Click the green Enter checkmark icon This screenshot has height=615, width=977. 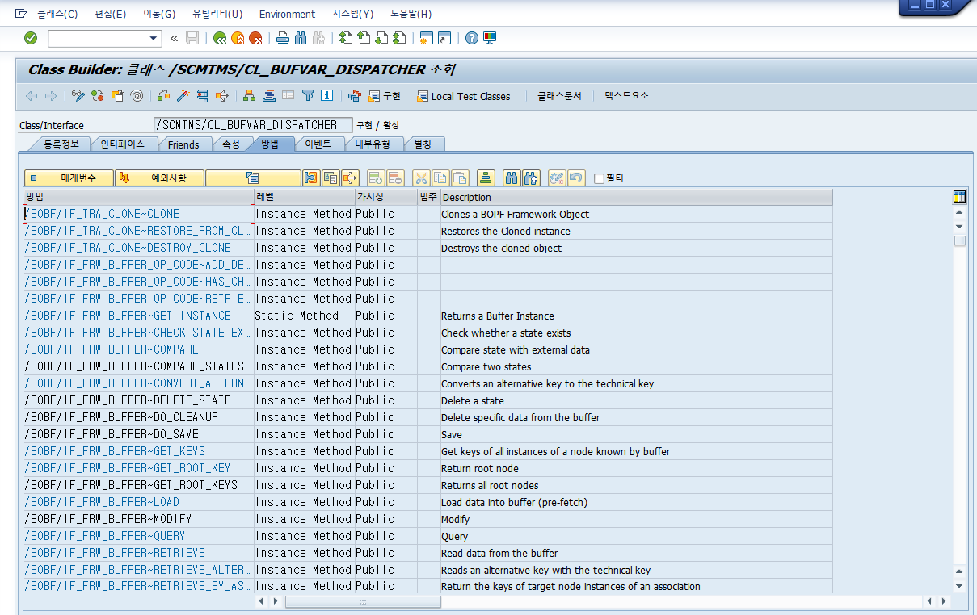click(x=31, y=38)
